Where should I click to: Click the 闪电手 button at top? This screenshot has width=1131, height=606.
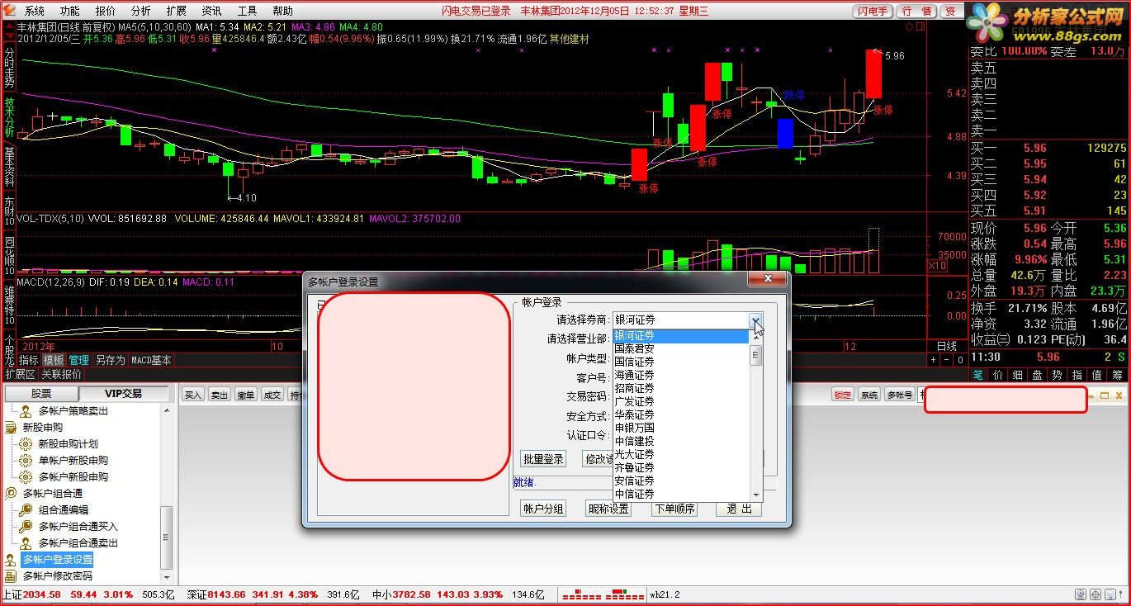click(x=873, y=12)
